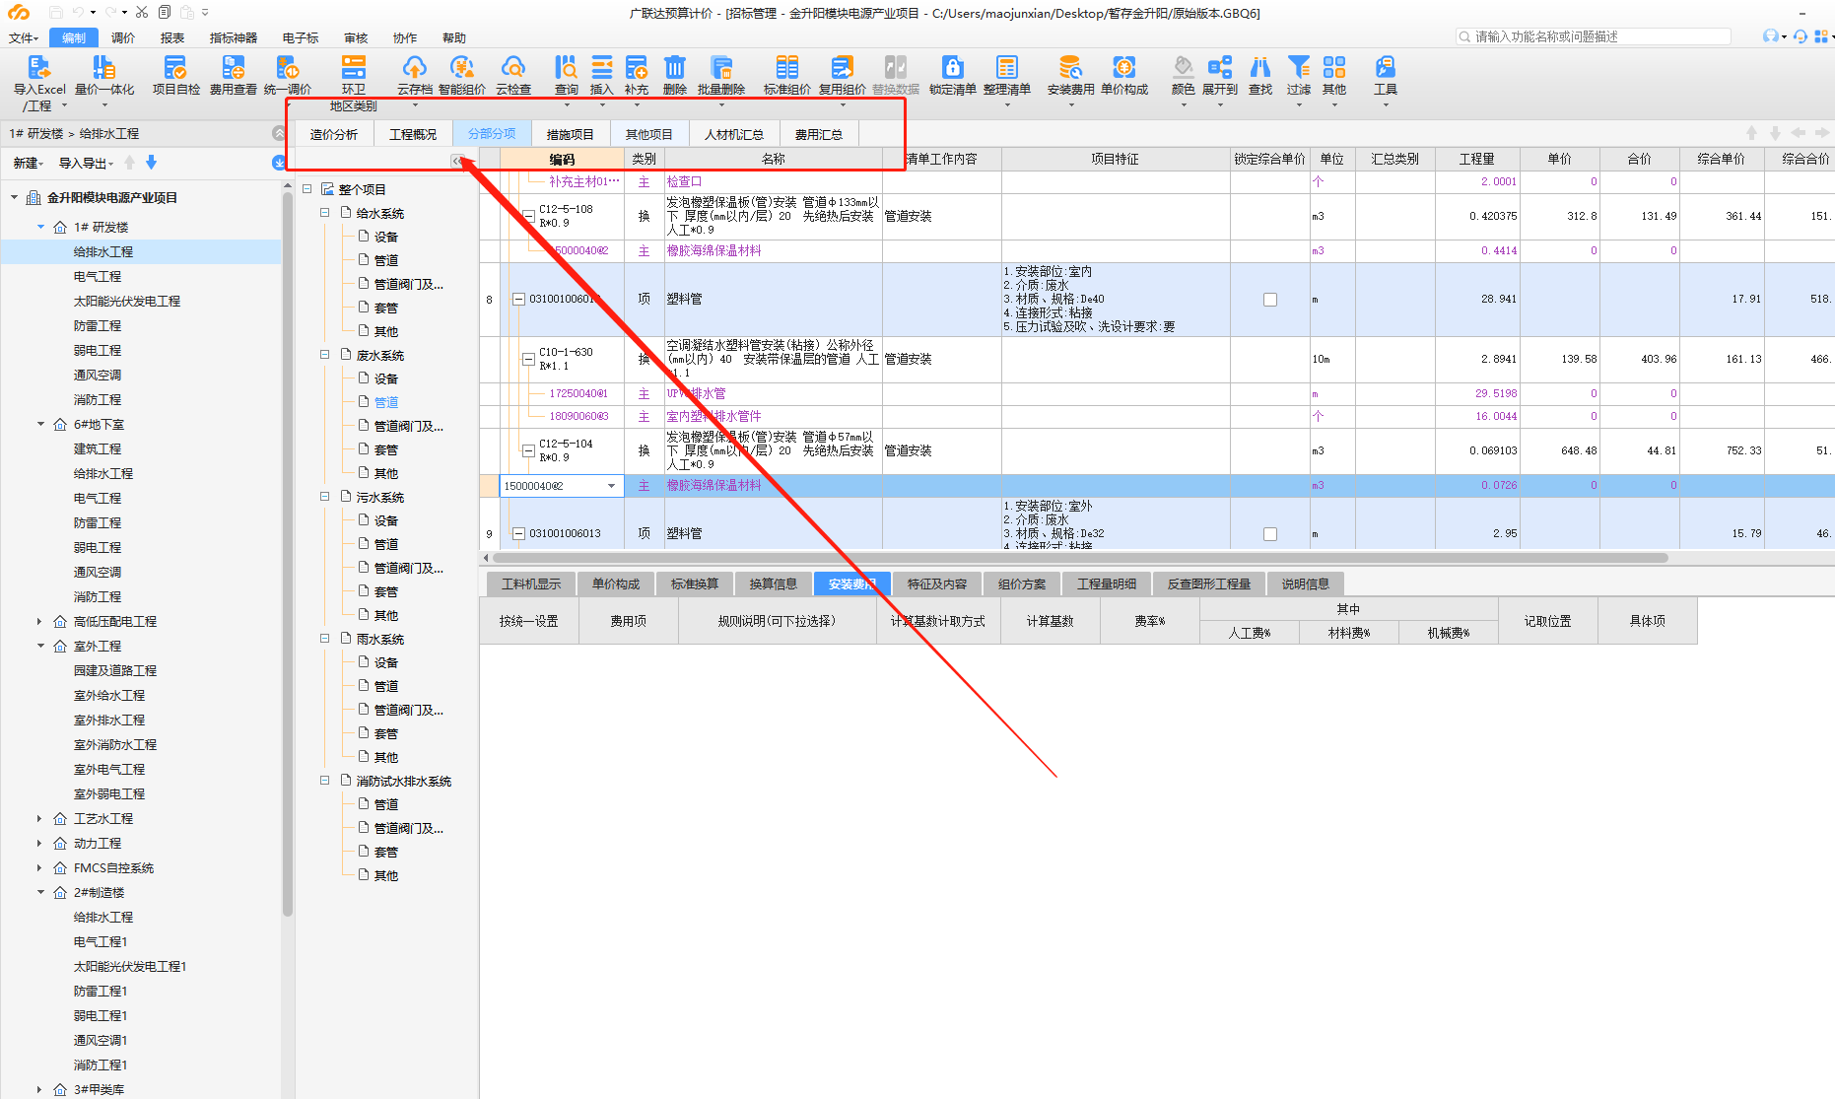Collapse the 废水系统 branch

pos(324,355)
